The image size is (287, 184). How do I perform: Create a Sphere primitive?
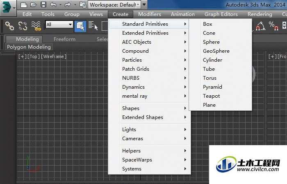tap(221, 42)
